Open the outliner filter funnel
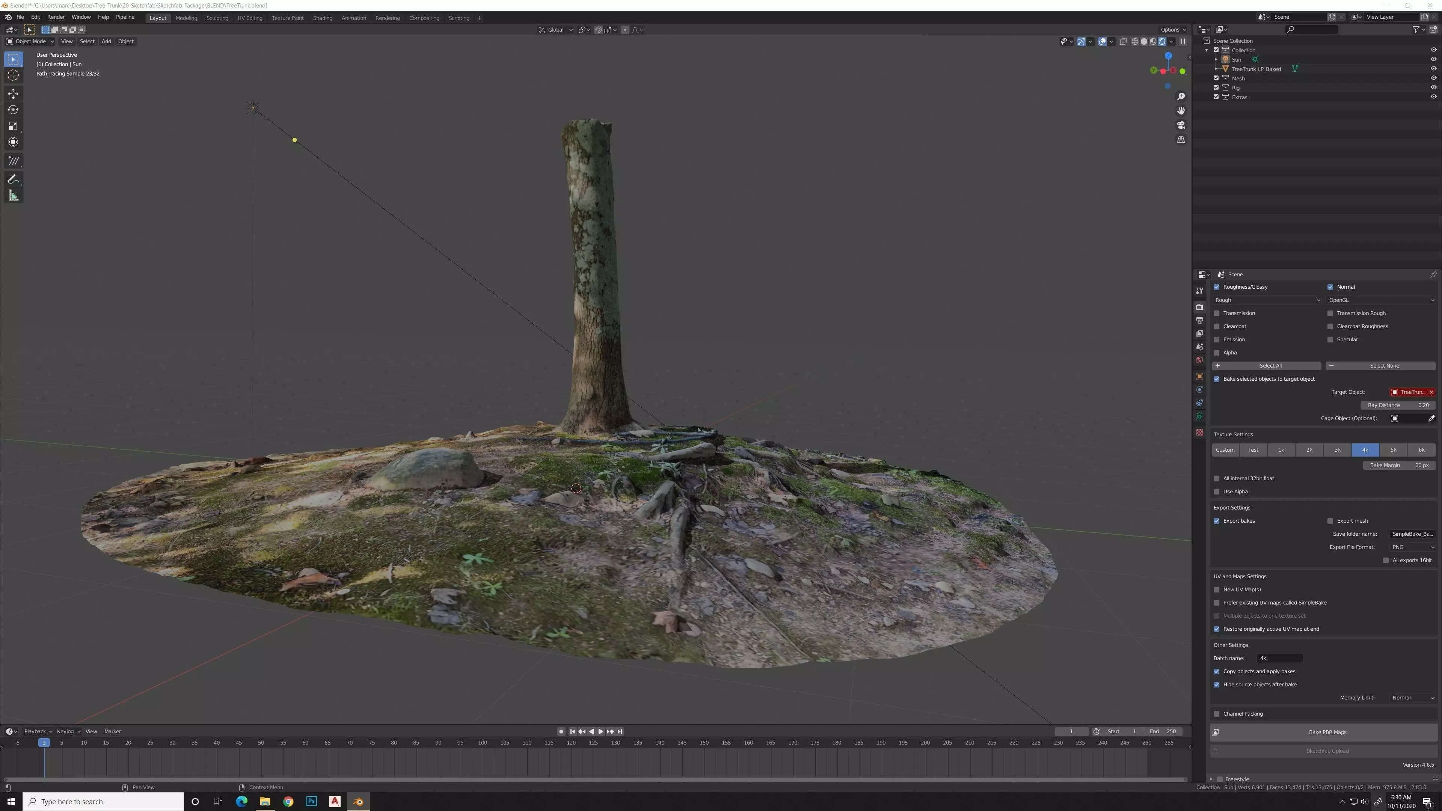 pyautogui.click(x=1416, y=29)
